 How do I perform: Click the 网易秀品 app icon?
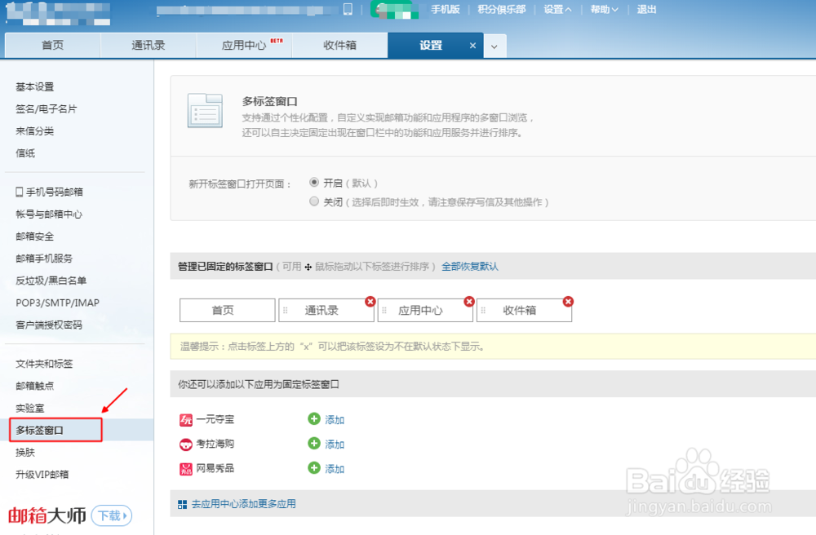click(x=186, y=469)
